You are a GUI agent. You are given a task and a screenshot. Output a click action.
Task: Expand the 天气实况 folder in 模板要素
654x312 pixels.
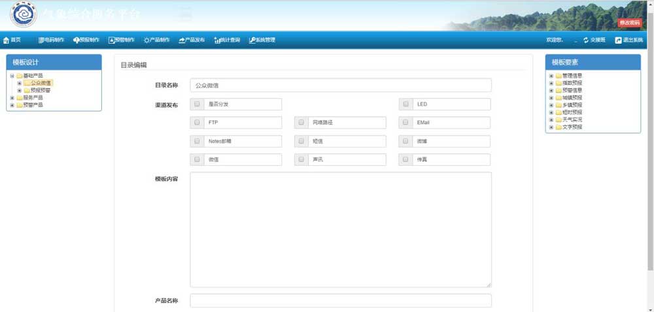coord(551,119)
